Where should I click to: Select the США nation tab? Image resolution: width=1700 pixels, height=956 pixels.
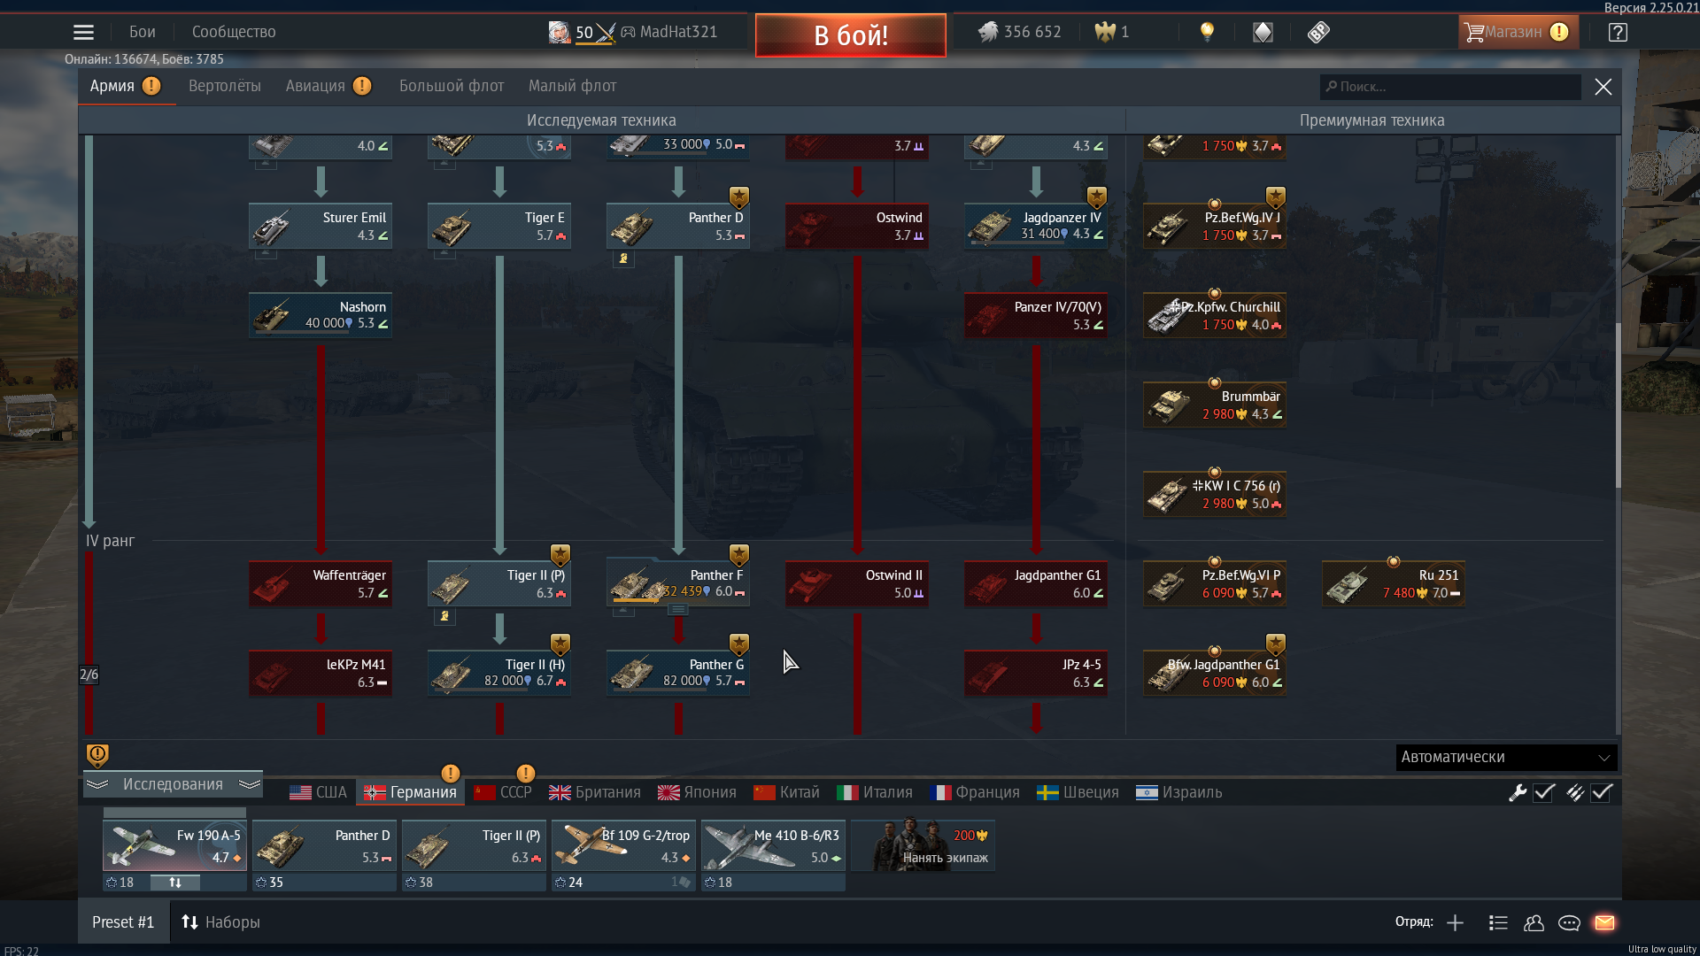pyautogui.click(x=319, y=792)
